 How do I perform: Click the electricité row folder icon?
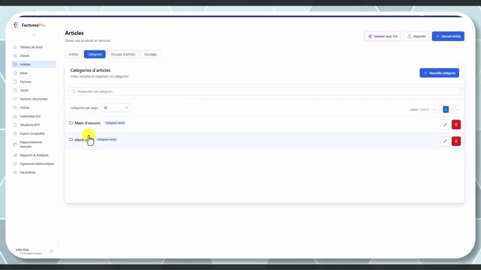pyautogui.click(x=71, y=139)
